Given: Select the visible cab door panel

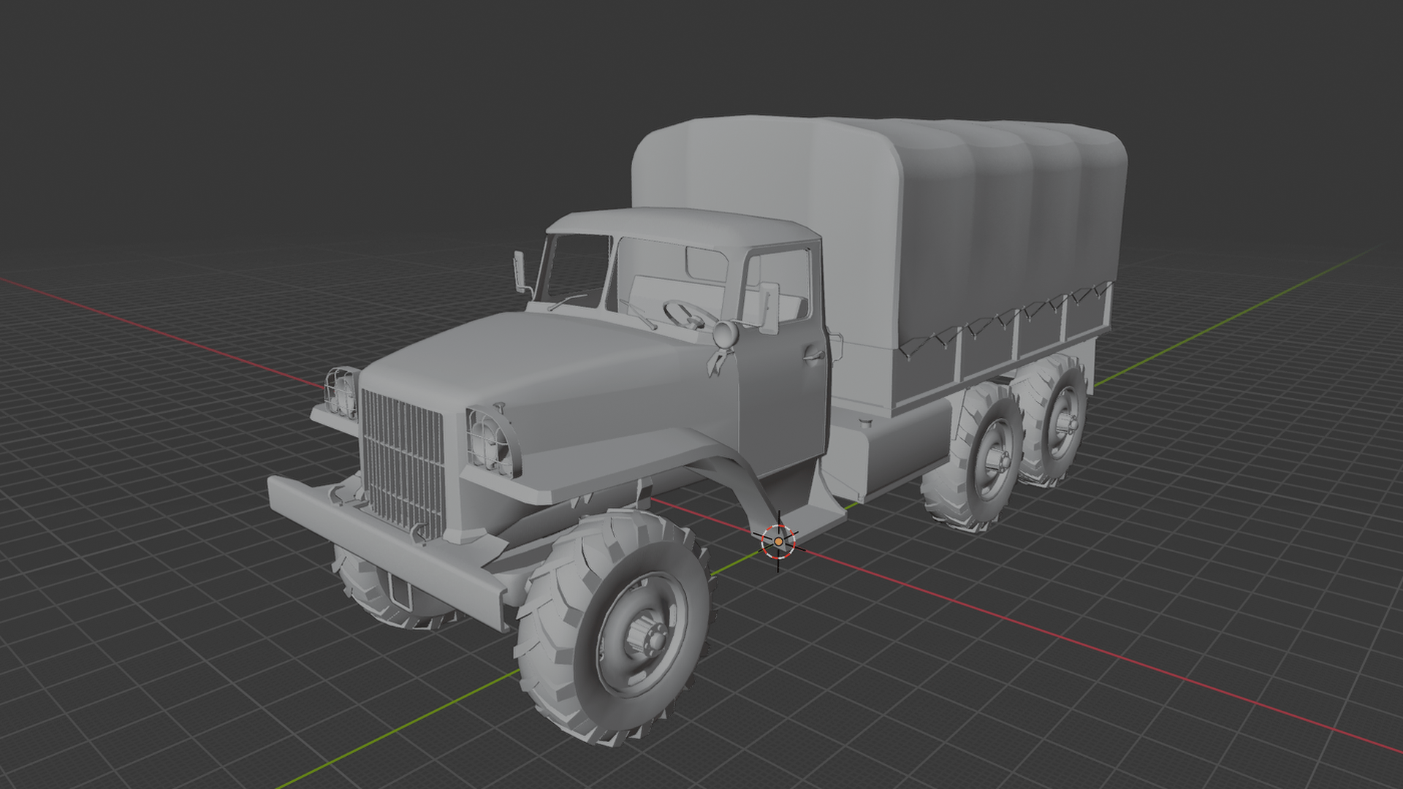Looking at the screenshot, I should tap(782, 394).
